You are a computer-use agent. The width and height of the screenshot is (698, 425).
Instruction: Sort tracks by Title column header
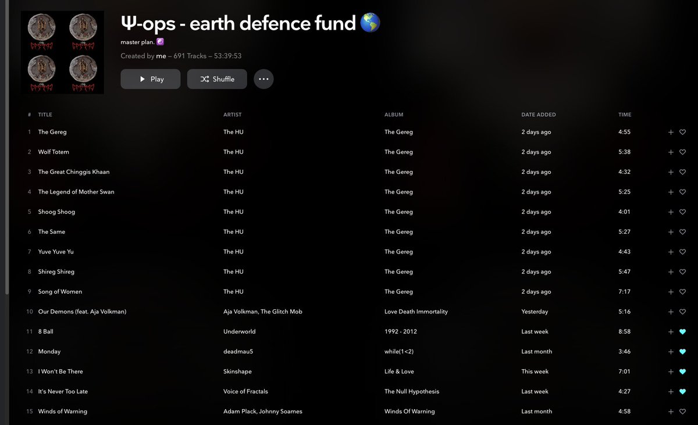[45, 115]
